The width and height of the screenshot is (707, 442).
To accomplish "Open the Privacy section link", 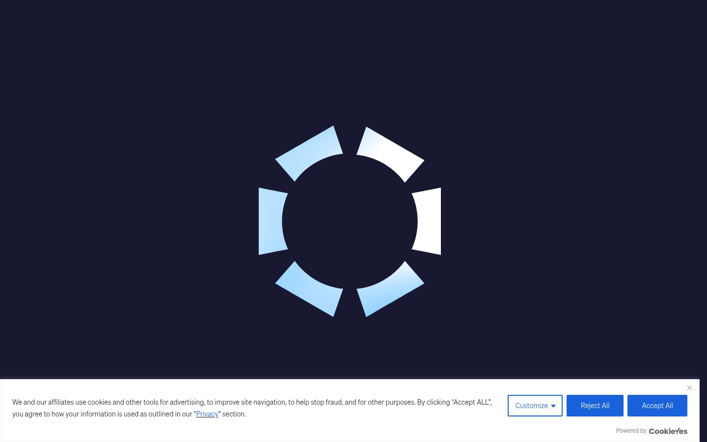I will point(207,414).
